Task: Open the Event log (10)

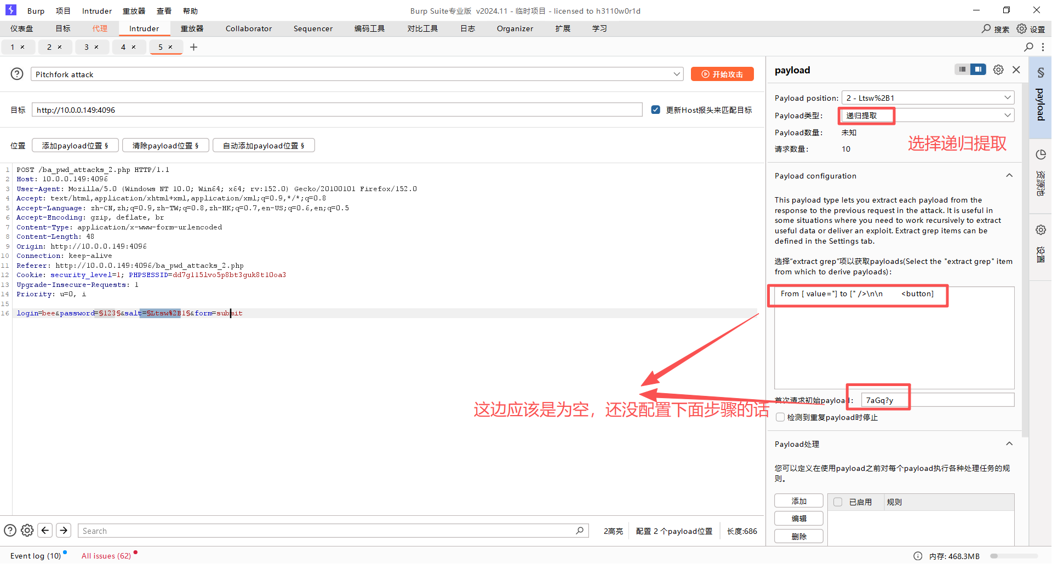Action: tap(36, 556)
